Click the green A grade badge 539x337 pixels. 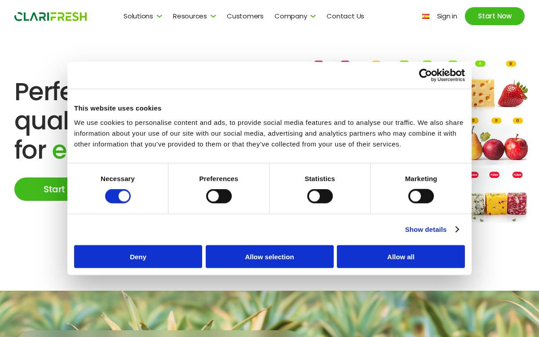480,64
